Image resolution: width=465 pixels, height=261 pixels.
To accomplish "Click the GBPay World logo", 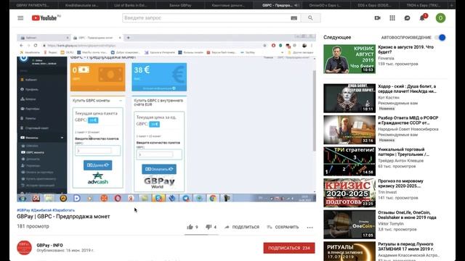I will coord(159,183).
